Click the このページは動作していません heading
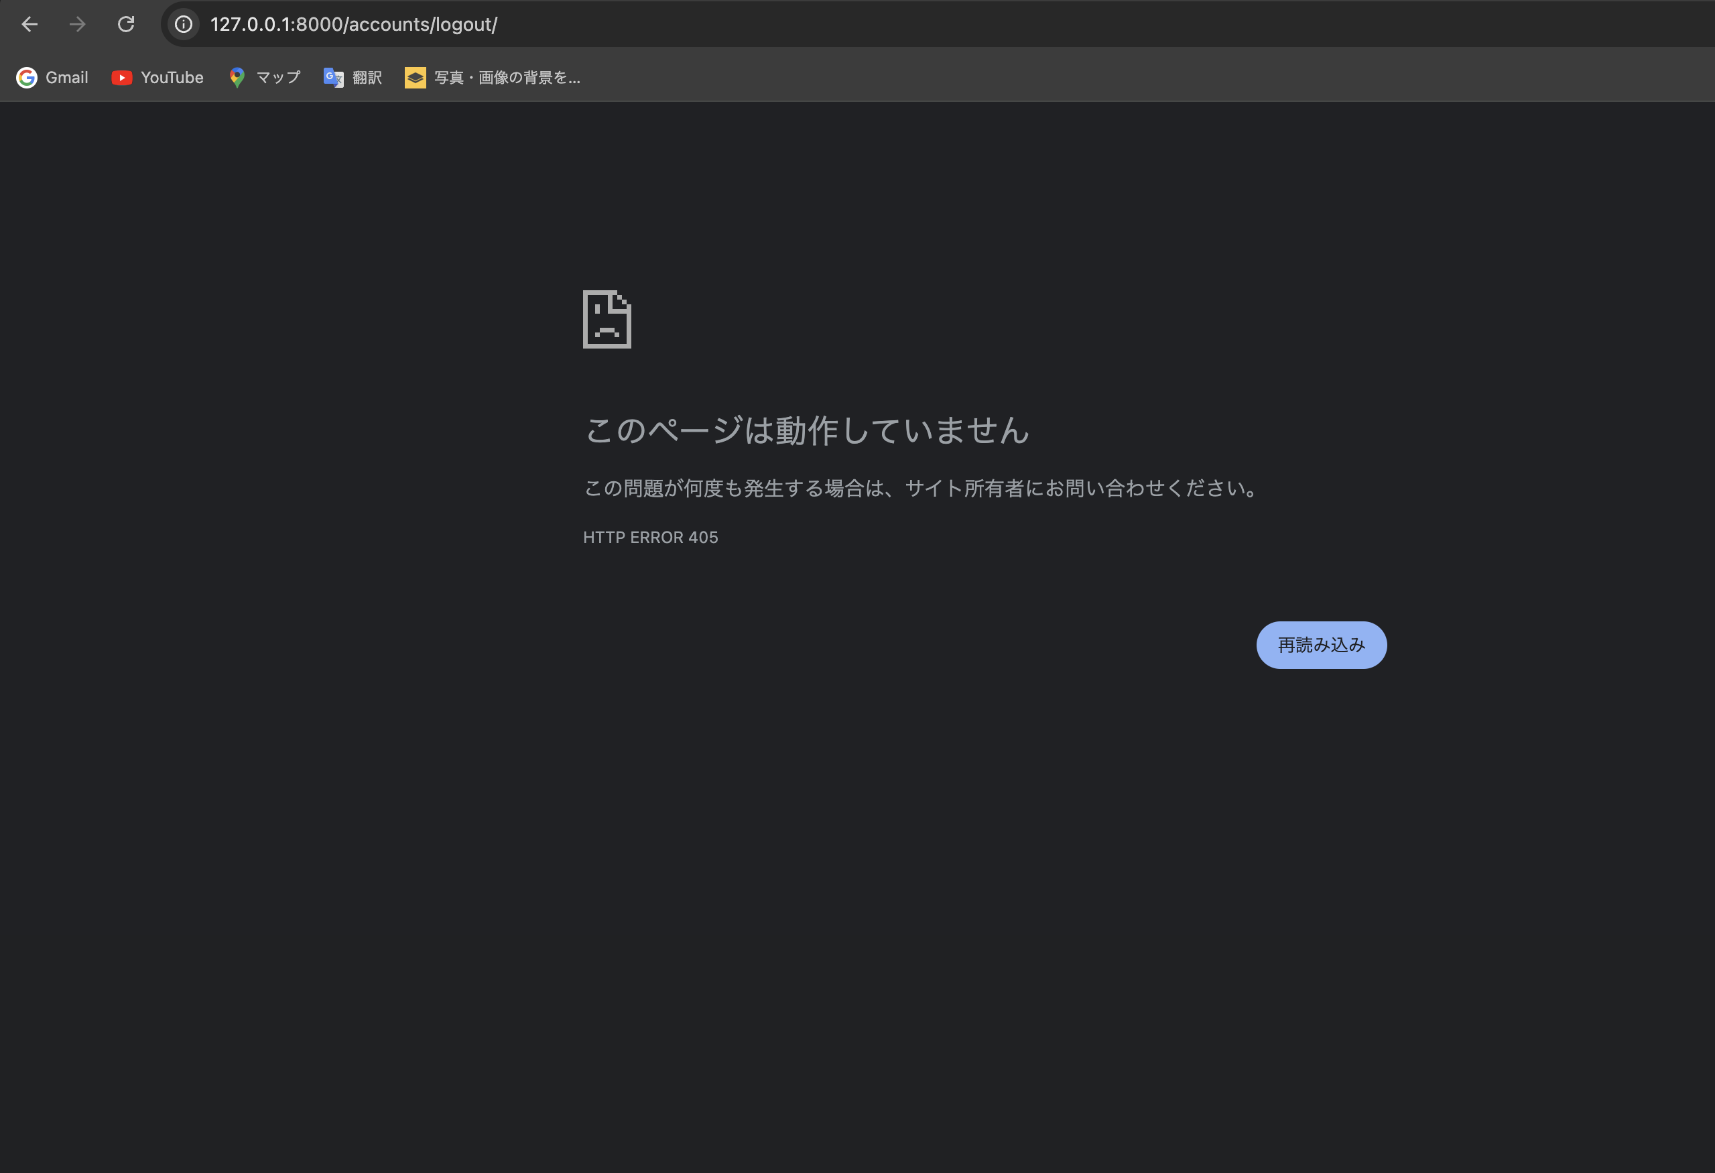 pyautogui.click(x=806, y=432)
